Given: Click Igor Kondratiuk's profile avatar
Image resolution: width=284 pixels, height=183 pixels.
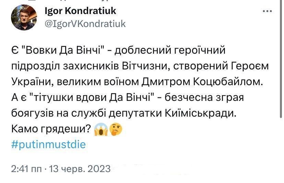Looking at the screenshot, I should point(24,17).
